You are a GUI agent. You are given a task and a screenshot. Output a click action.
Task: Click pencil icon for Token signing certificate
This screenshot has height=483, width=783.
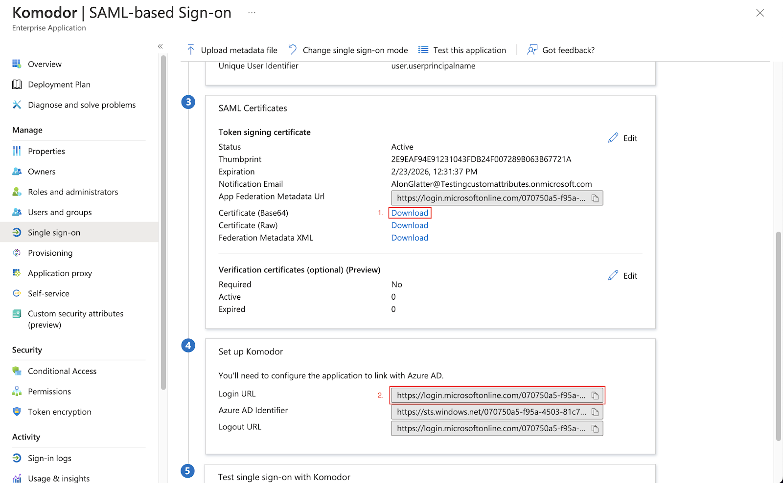[x=613, y=138]
